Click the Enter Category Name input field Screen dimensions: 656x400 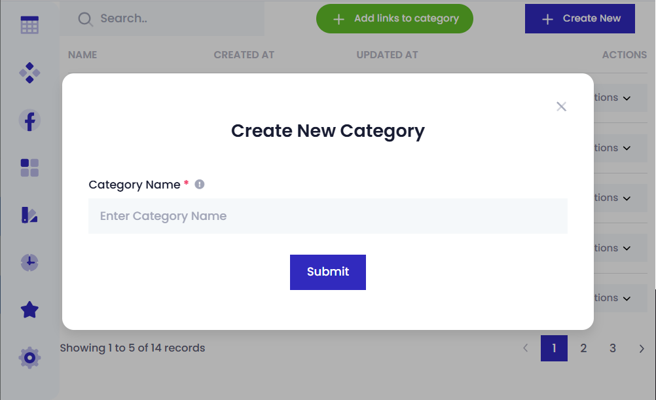coord(327,216)
